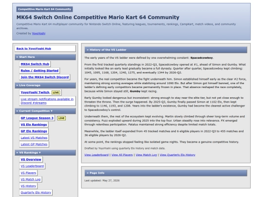View Latest VS Matches
The image size is (263, 197).
(34, 138)
